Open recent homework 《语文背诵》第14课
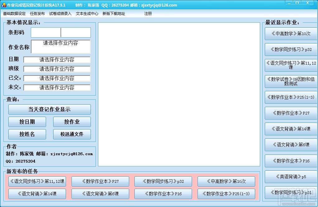 291,129
